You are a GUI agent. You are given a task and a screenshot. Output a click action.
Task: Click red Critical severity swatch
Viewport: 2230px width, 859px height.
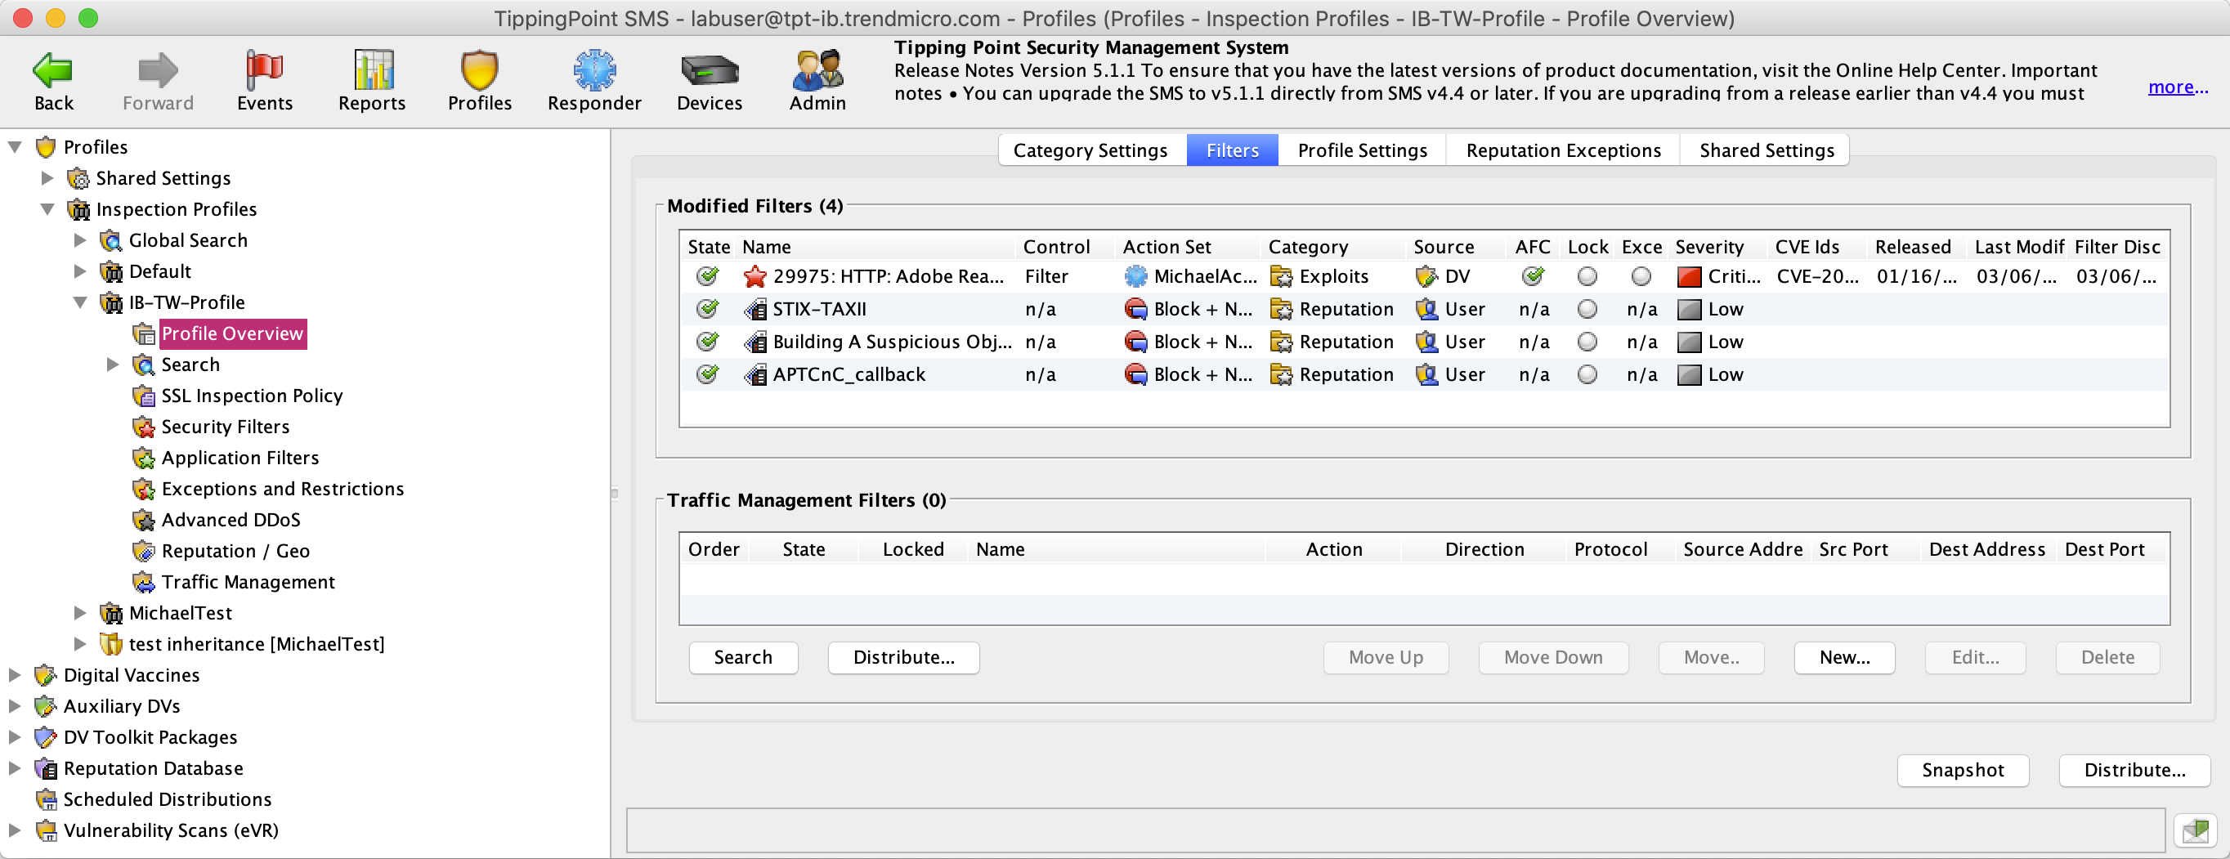1689,276
